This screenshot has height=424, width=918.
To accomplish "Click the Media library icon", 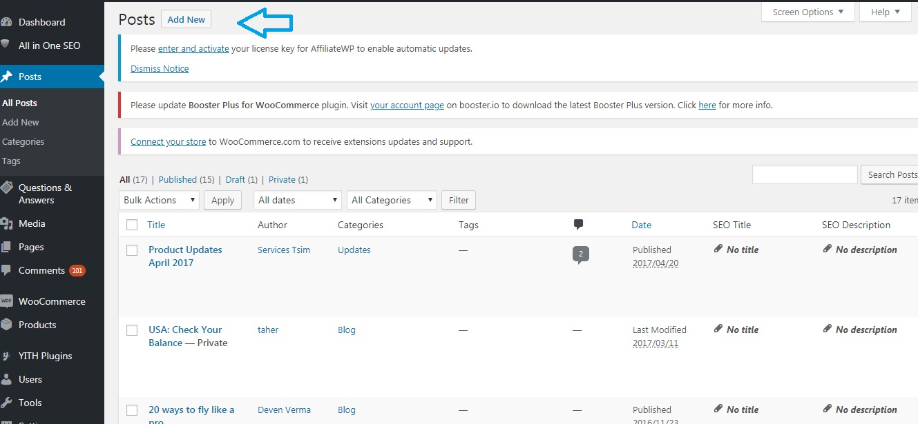I will pyautogui.click(x=6, y=223).
